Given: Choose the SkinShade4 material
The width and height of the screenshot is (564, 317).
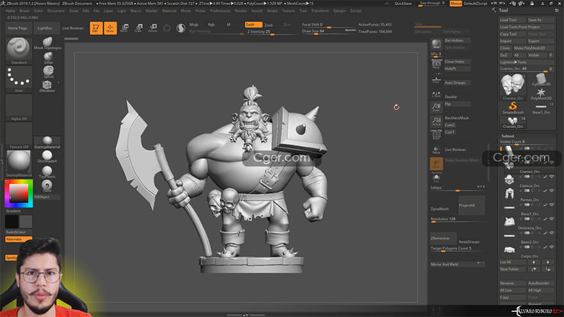Looking at the screenshot, I should click(47, 157).
